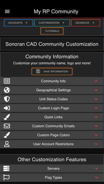The image size is (104, 184).
Task: Click the list icon beside Community Info
Action: pyautogui.click(x=7, y=81)
